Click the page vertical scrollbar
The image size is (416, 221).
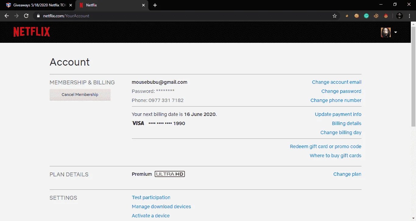[413, 76]
